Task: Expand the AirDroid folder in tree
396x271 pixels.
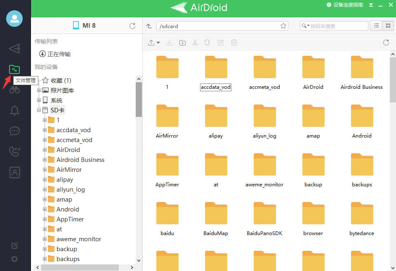Action: tap(45, 150)
